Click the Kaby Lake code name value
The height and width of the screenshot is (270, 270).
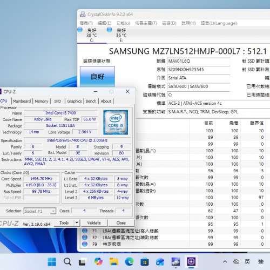point(43,119)
